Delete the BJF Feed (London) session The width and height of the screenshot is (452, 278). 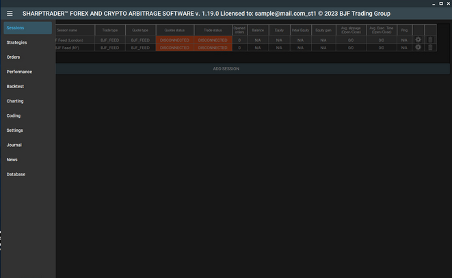(430, 40)
